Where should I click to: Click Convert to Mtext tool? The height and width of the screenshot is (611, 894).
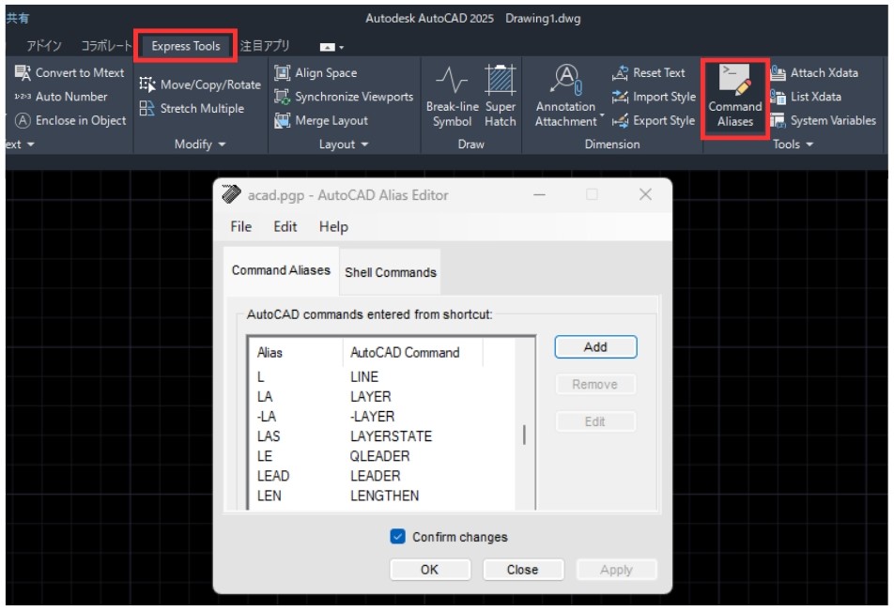coord(69,72)
